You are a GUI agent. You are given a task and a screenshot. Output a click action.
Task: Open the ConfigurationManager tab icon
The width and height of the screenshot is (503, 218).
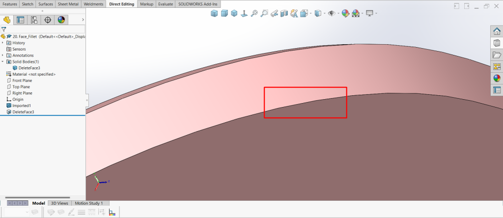tap(34, 20)
